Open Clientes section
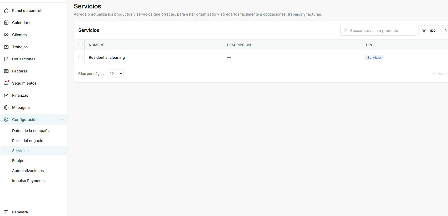Image resolution: width=448 pixels, height=216 pixels. [x=34, y=35]
